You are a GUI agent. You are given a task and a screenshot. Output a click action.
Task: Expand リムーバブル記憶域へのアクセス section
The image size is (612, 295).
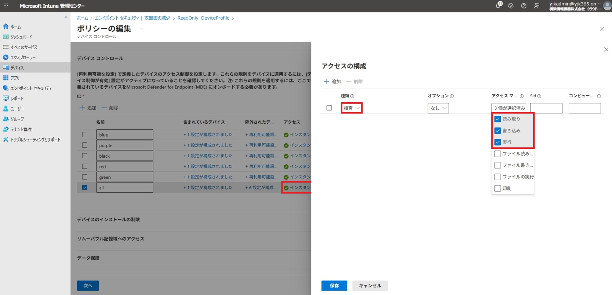point(111,239)
